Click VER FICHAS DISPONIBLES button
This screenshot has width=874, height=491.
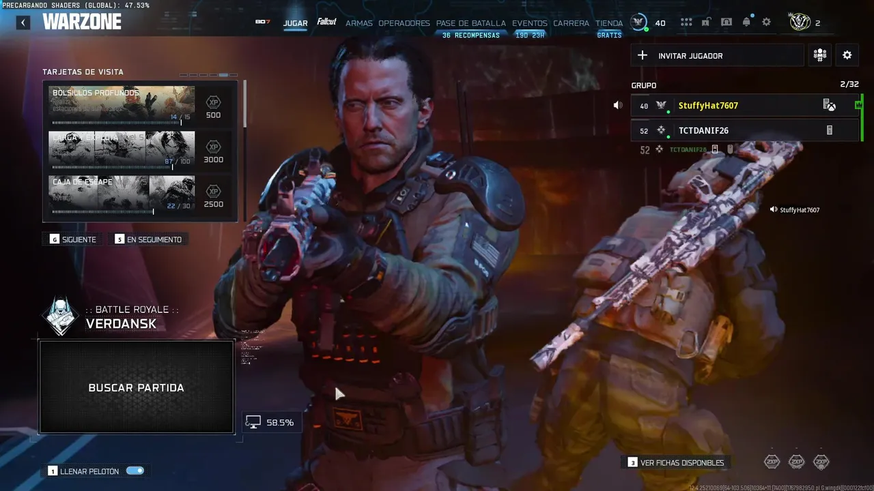point(676,462)
